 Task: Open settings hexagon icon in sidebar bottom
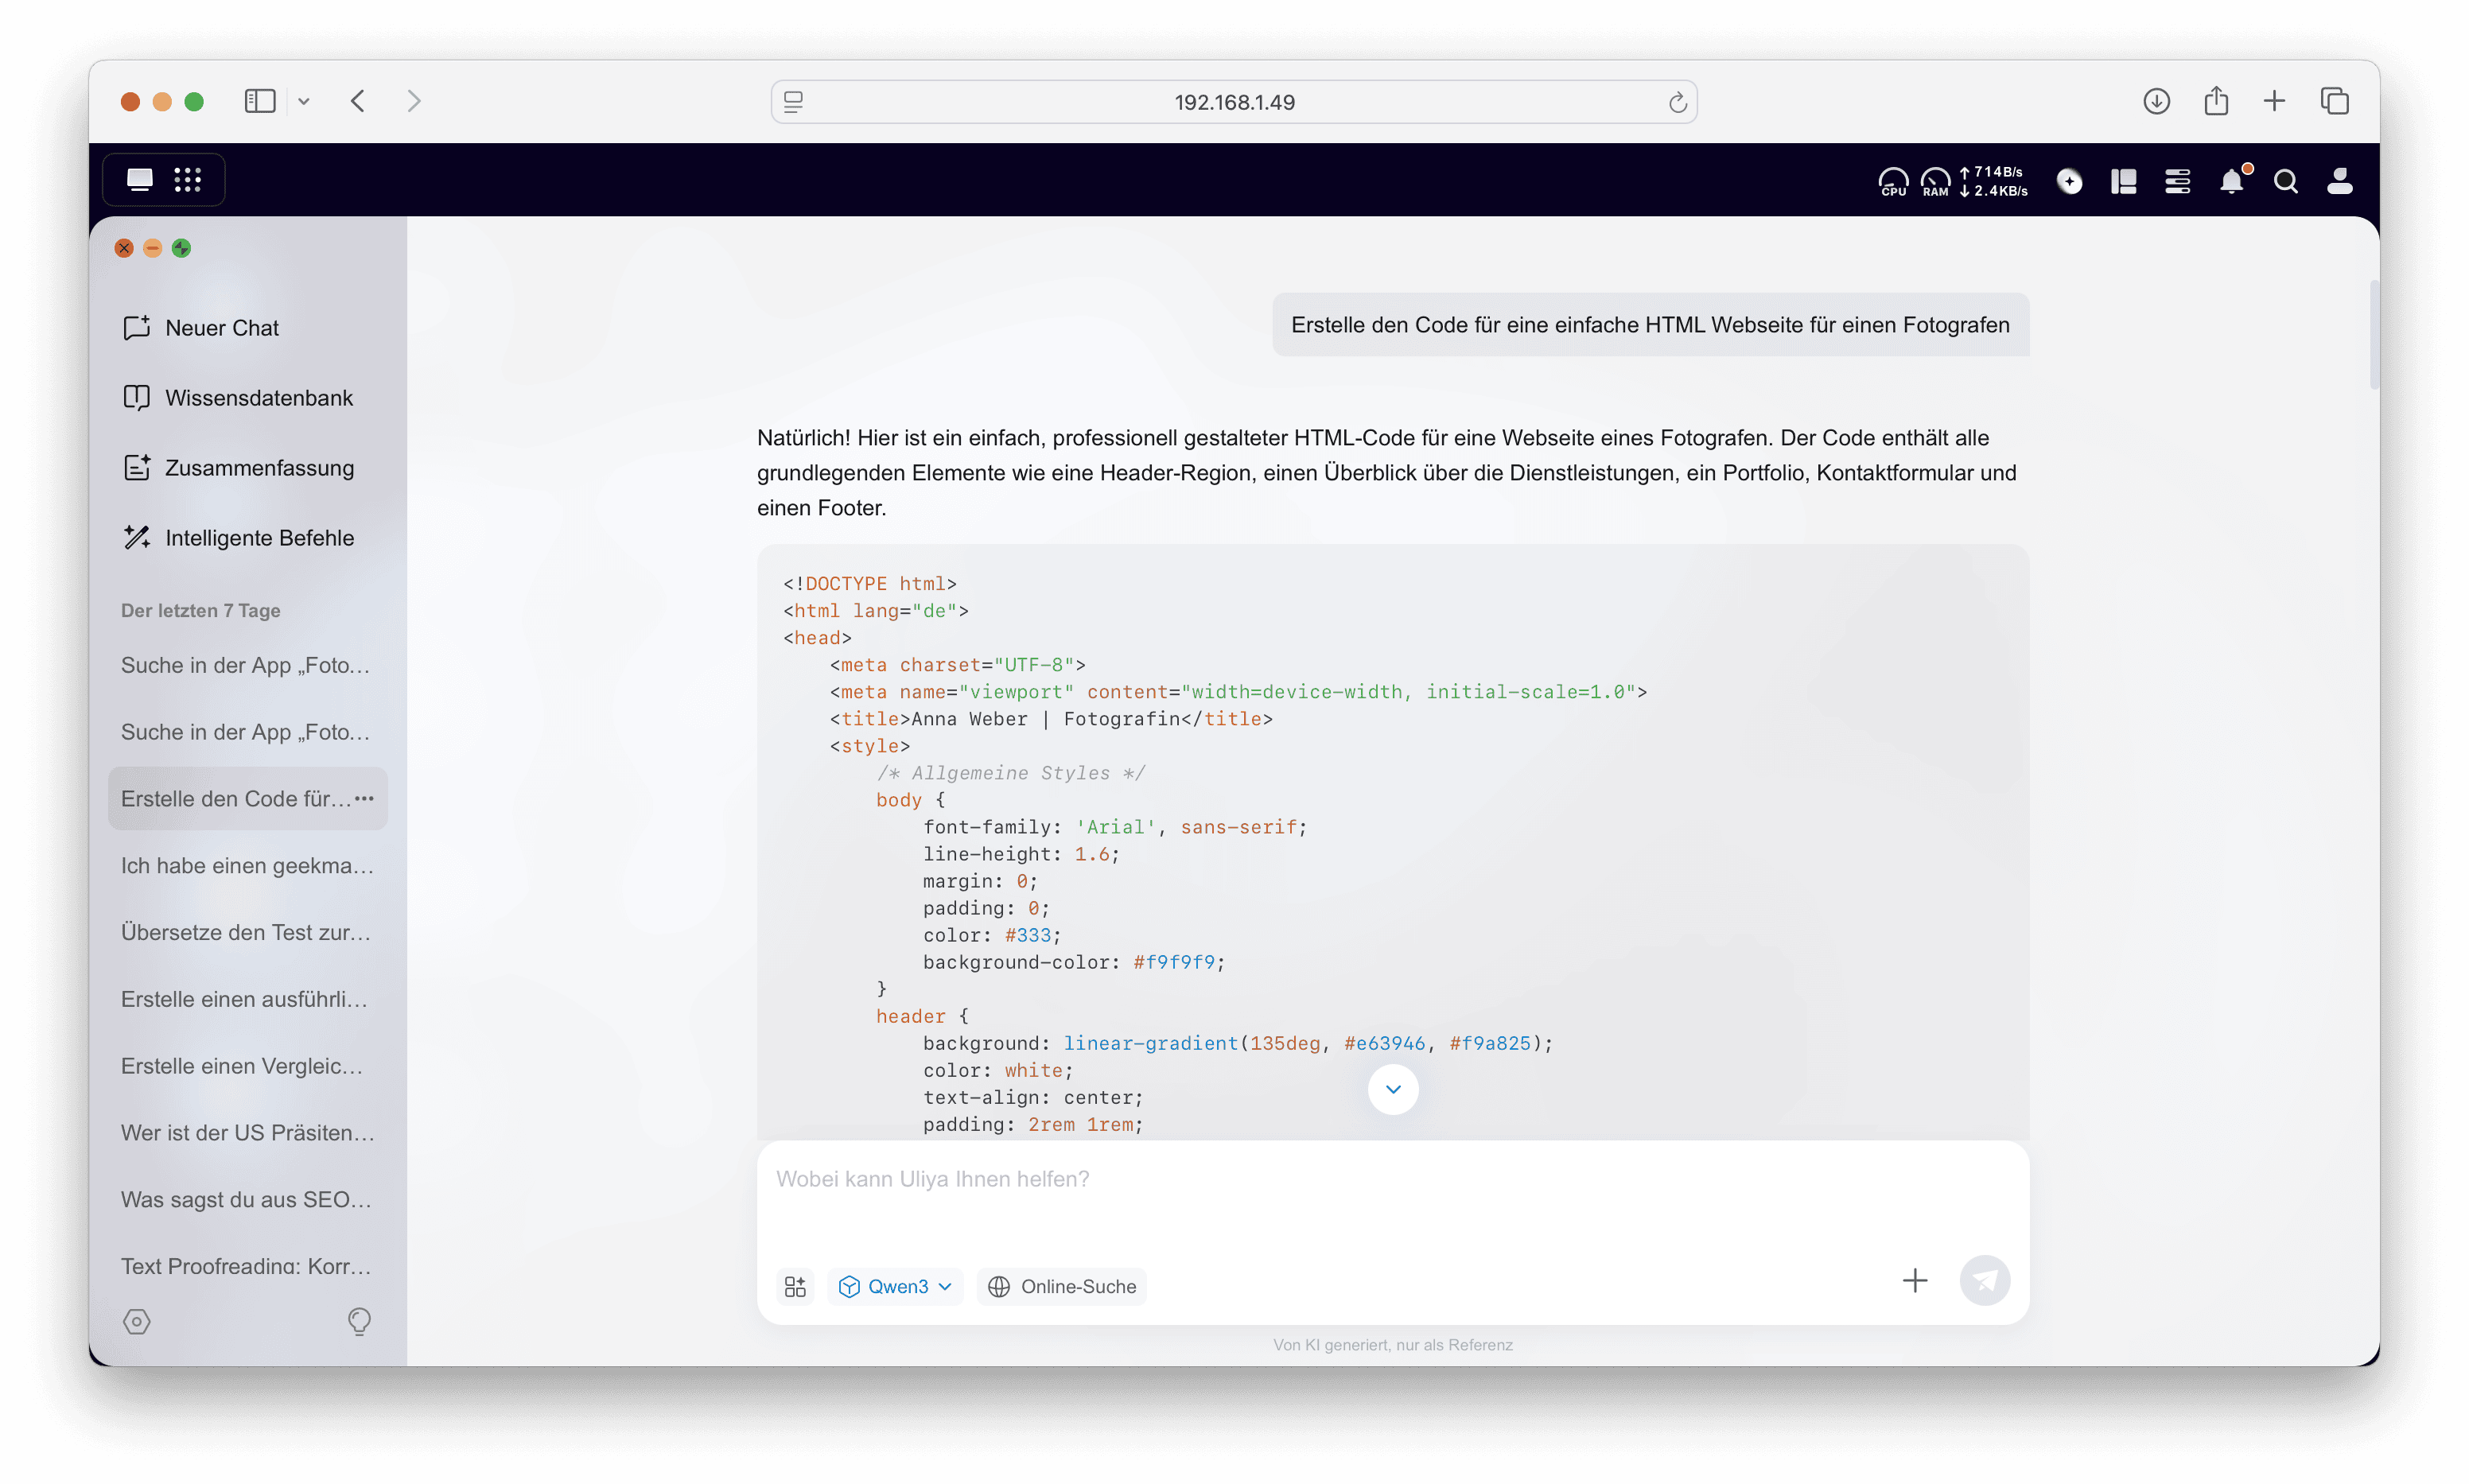pyautogui.click(x=137, y=1322)
